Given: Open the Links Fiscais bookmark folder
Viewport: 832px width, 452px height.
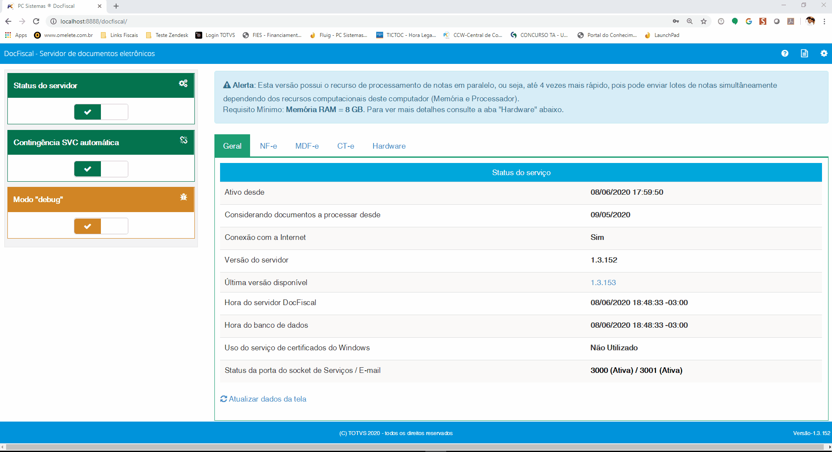Looking at the screenshot, I should coord(120,35).
